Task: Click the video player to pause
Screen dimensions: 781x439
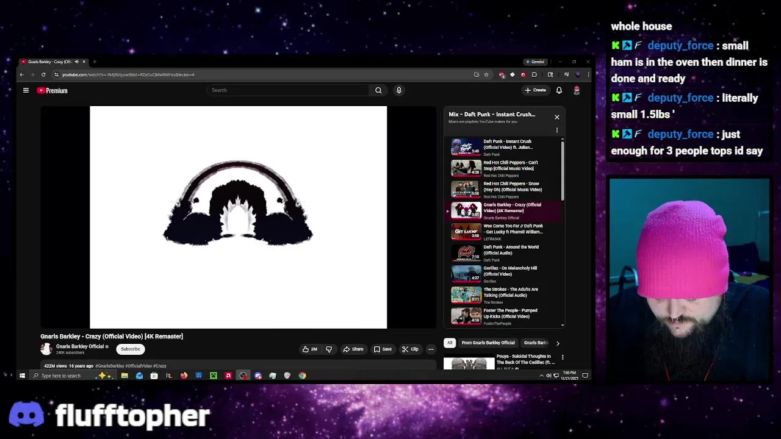Action: [238, 217]
